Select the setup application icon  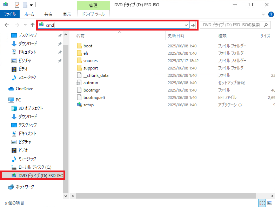(x=79, y=105)
